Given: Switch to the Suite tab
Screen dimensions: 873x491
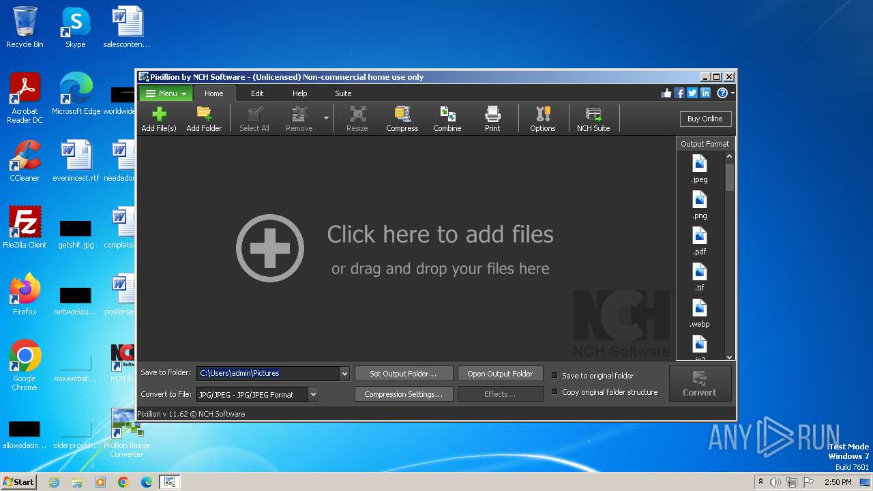Looking at the screenshot, I should (343, 93).
